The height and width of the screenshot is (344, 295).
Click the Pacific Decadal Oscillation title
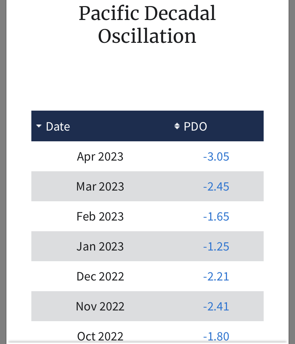(x=147, y=25)
